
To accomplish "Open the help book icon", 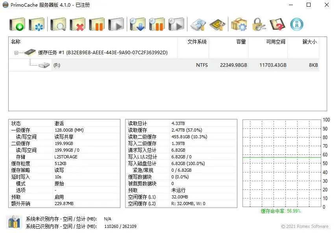I will (x=278, y=24).
